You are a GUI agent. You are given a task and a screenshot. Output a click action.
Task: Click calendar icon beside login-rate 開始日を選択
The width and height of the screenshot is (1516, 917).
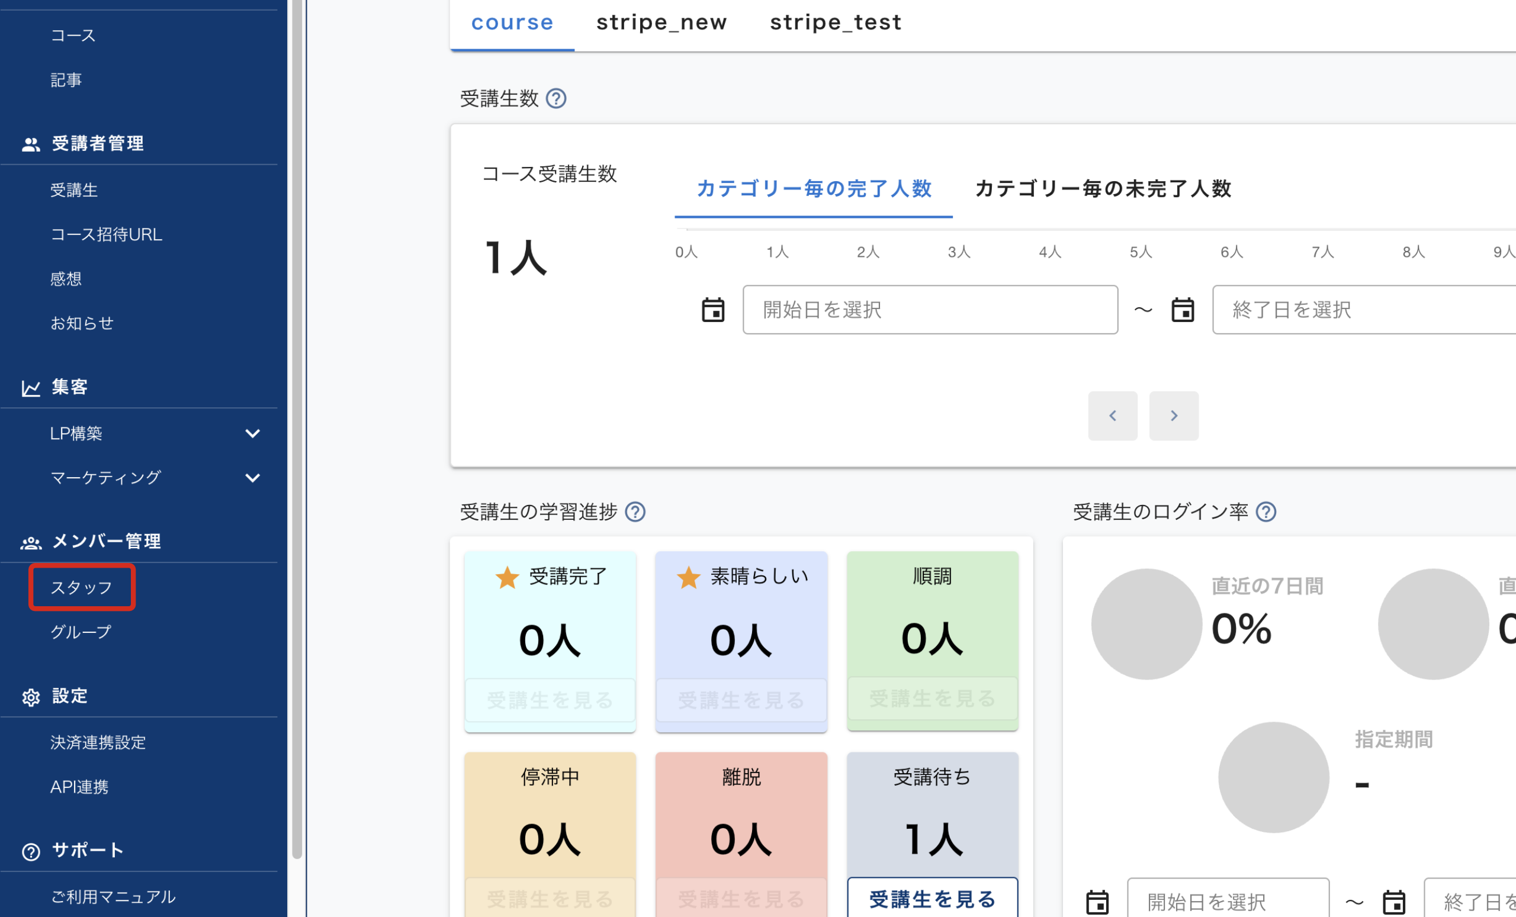[1098, 902]
